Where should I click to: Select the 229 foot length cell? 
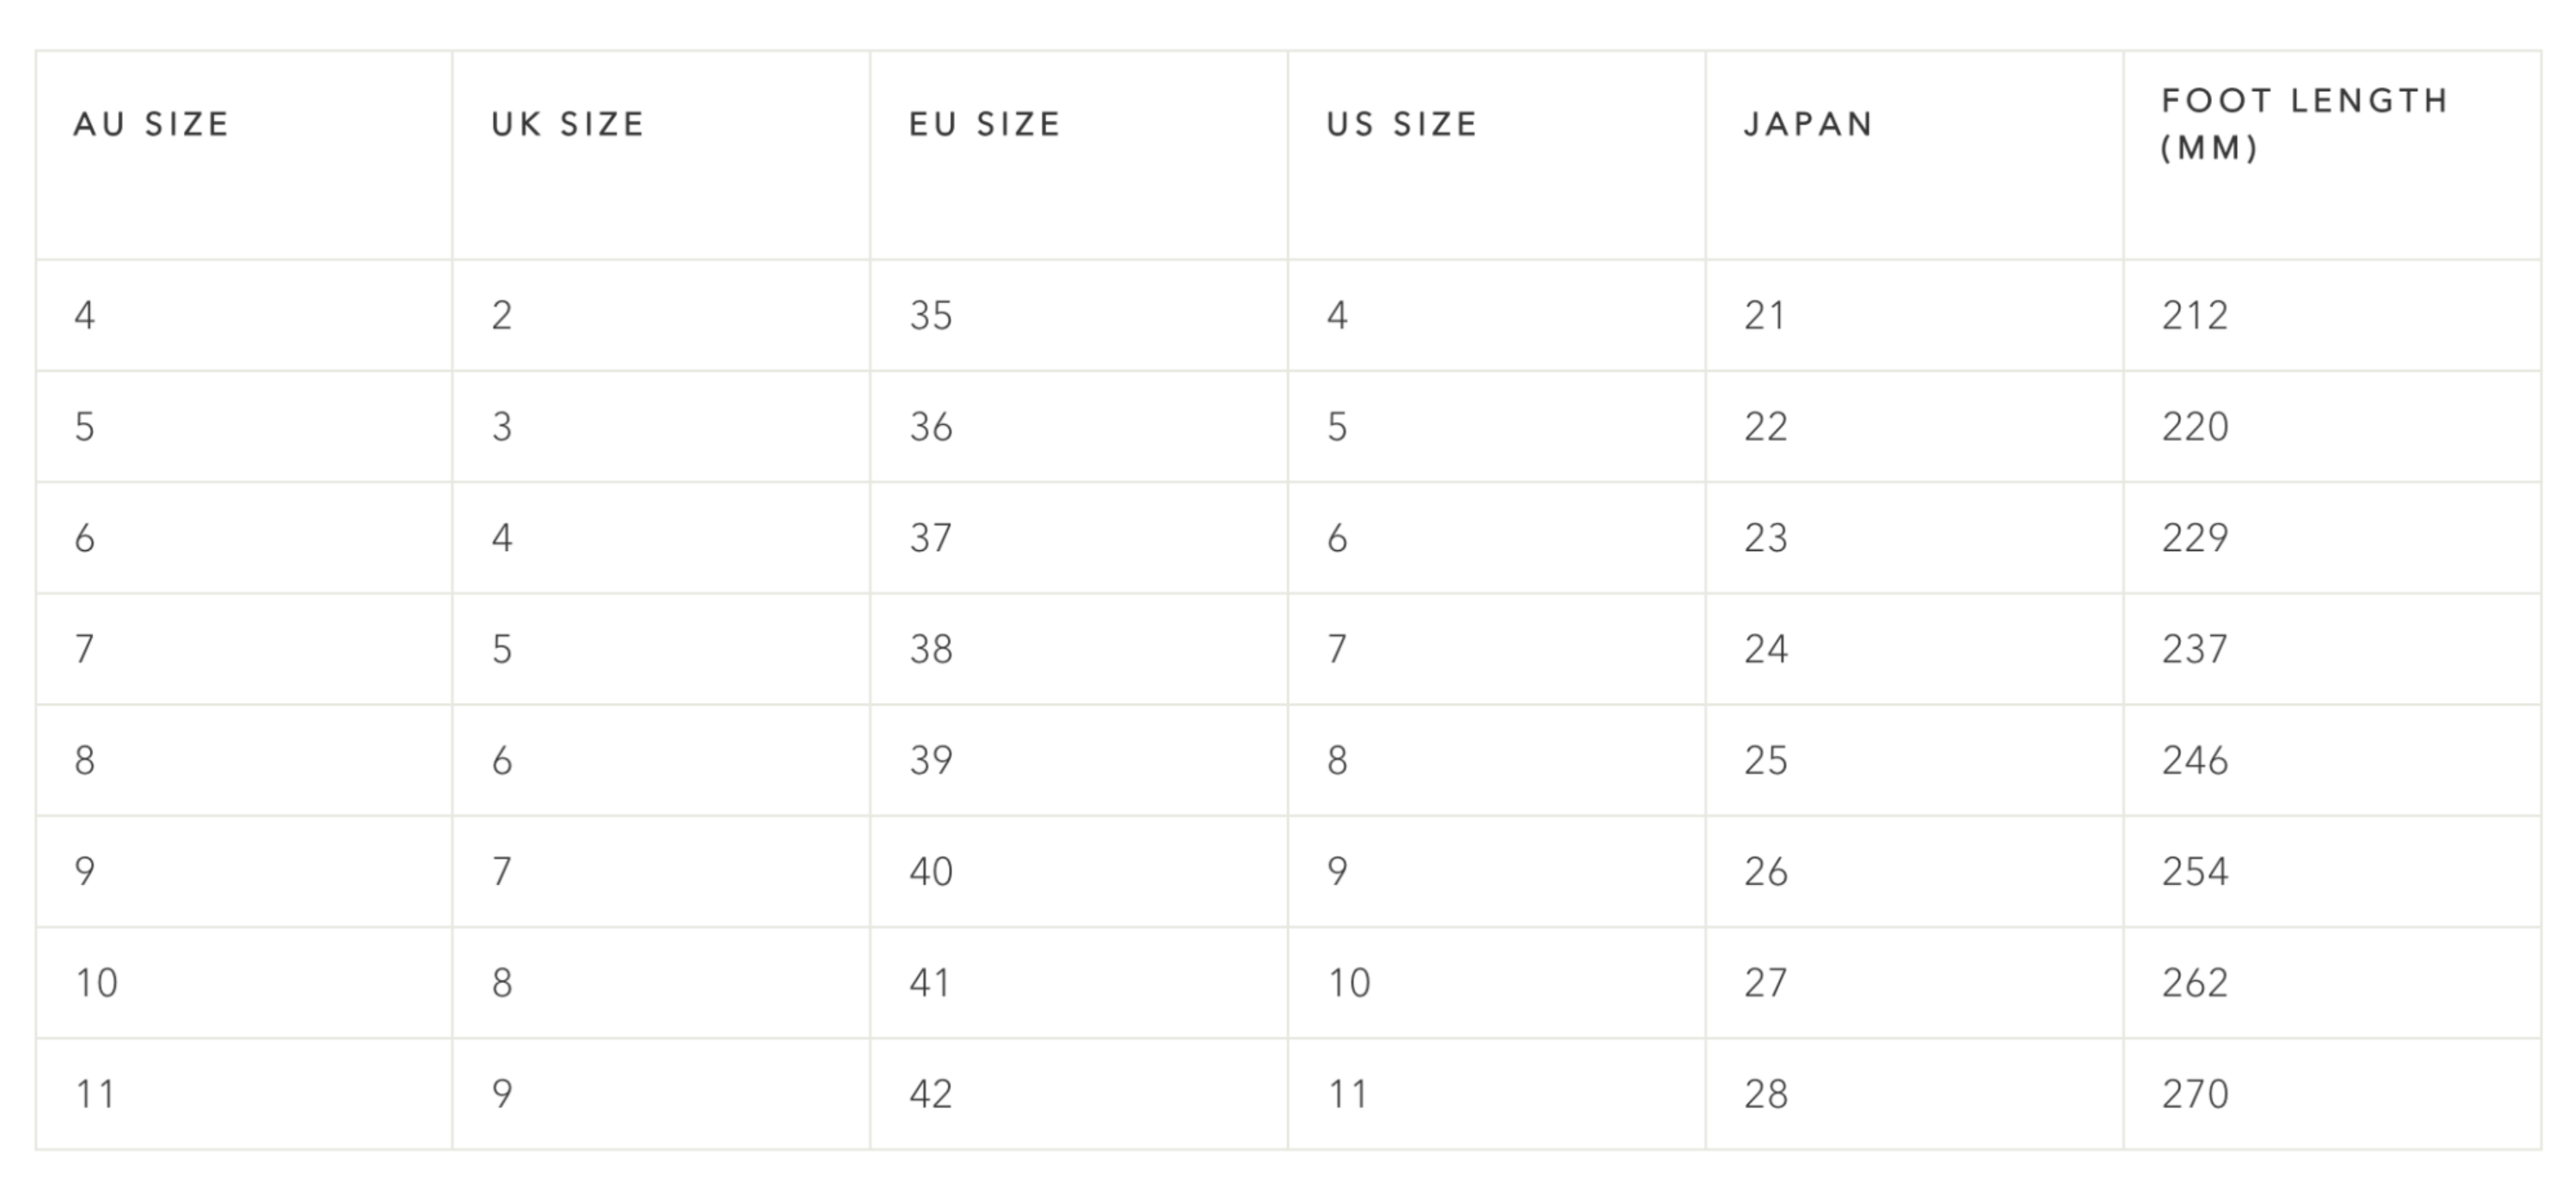[2195, 538]
